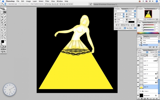Select the Rectangular Marquee tool
The height and width of the screenshot is (100, 160).
(2, 12)
